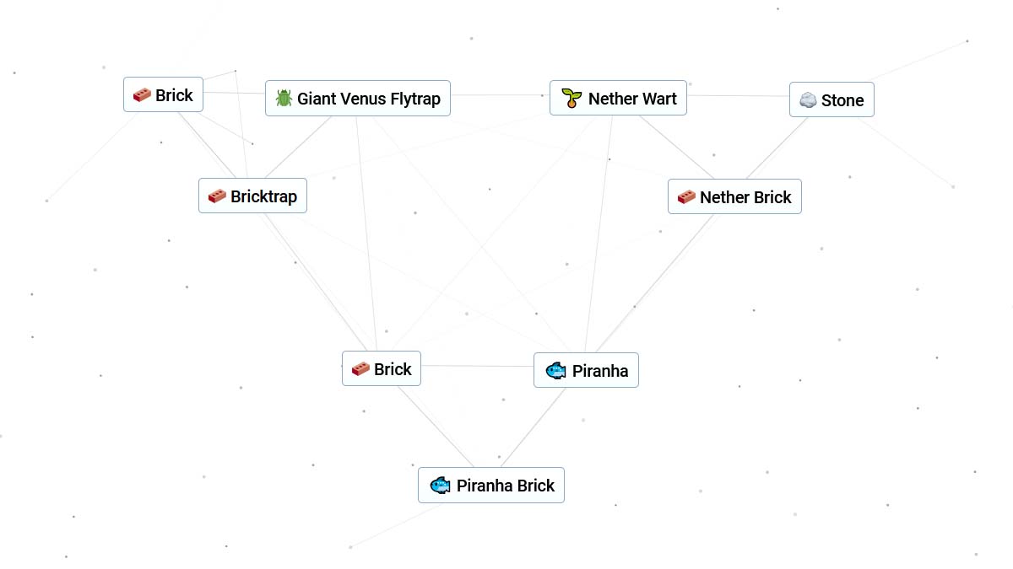Select the word Piranha on the Piranha element
The image size is (1013, 569).
(x=600, y=370)
